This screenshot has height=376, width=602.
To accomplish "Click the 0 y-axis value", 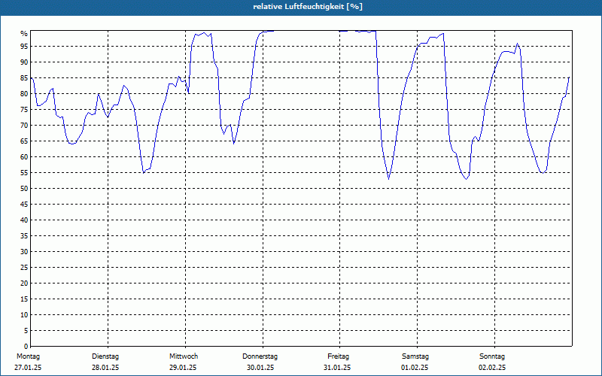I will (26, 346).
